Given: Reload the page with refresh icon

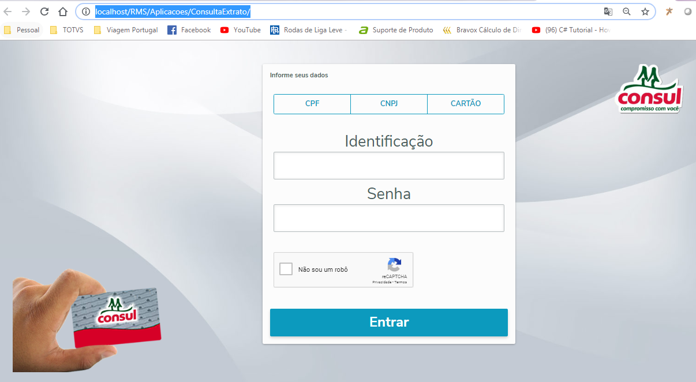Looking at the screenshot, I should [44, 12].
